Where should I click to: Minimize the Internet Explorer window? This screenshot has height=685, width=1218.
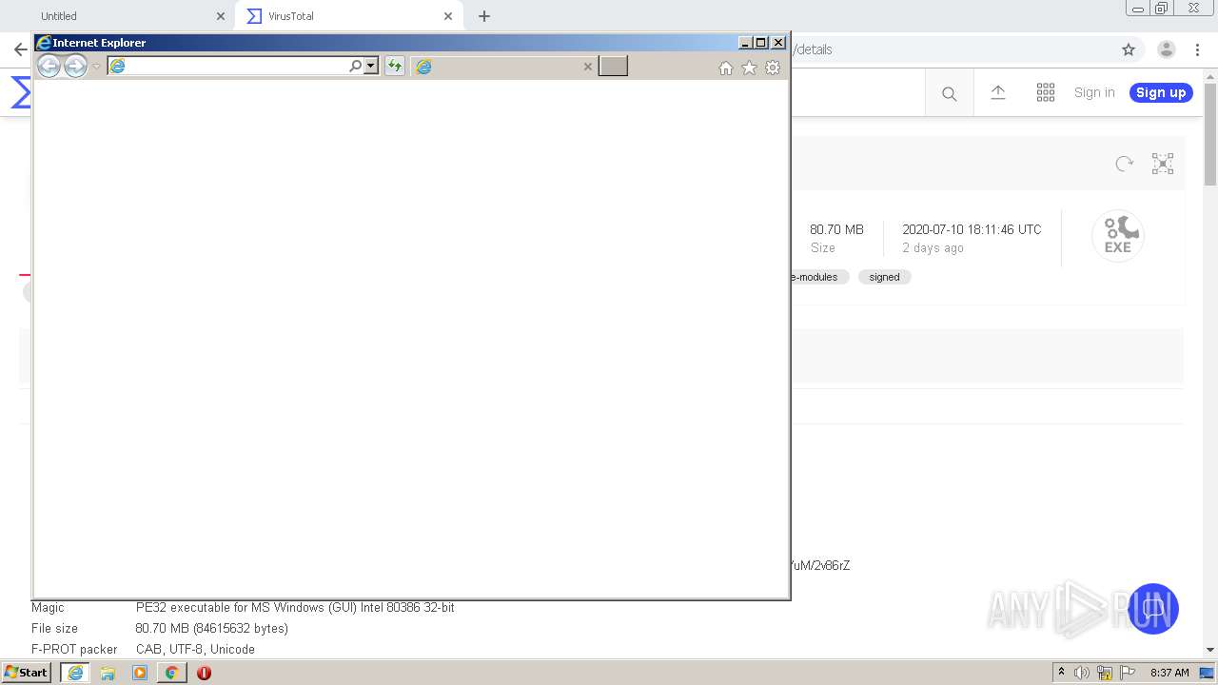[745, 42]
